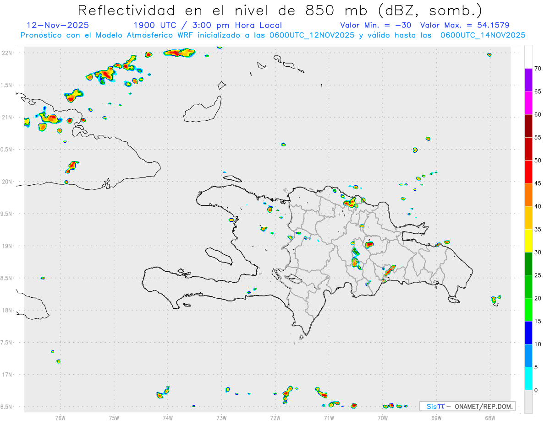Click the purple 65-70 dBZ color bar segment
The height and width of the screenshot is (424, 550).
[x=528, y=80]
